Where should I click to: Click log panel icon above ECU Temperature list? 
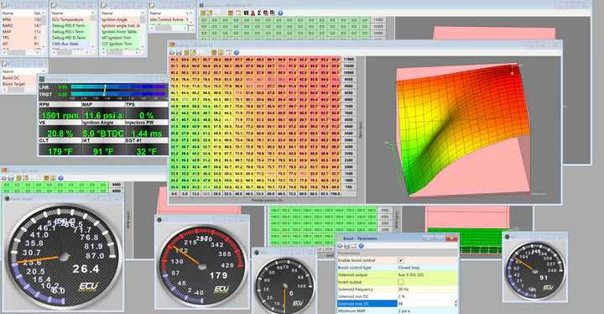click(54, 5)
